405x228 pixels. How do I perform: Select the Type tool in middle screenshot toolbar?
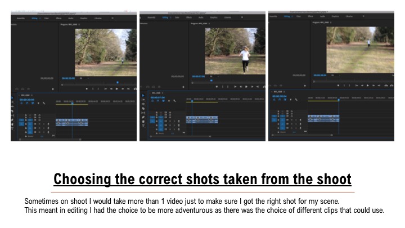143,125
